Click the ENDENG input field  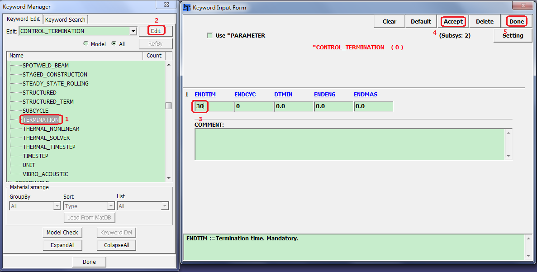coord(333,106)
